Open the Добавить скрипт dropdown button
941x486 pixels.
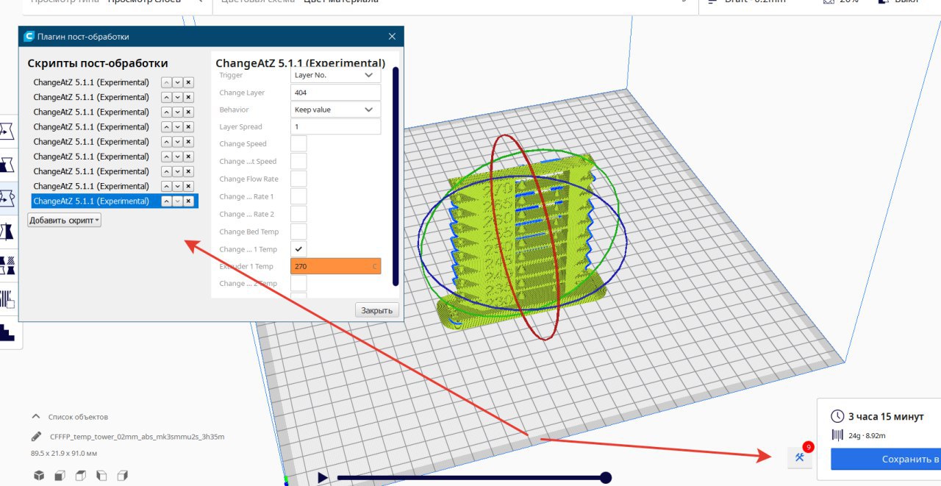coord(65,220)
